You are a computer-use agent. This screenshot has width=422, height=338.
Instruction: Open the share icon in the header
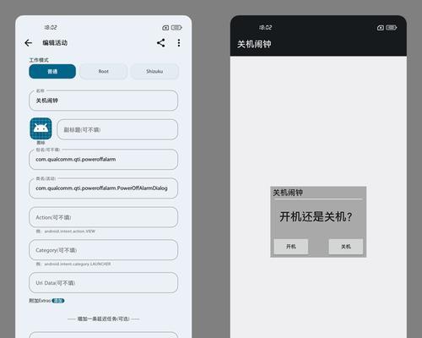[x=161, y=43]
